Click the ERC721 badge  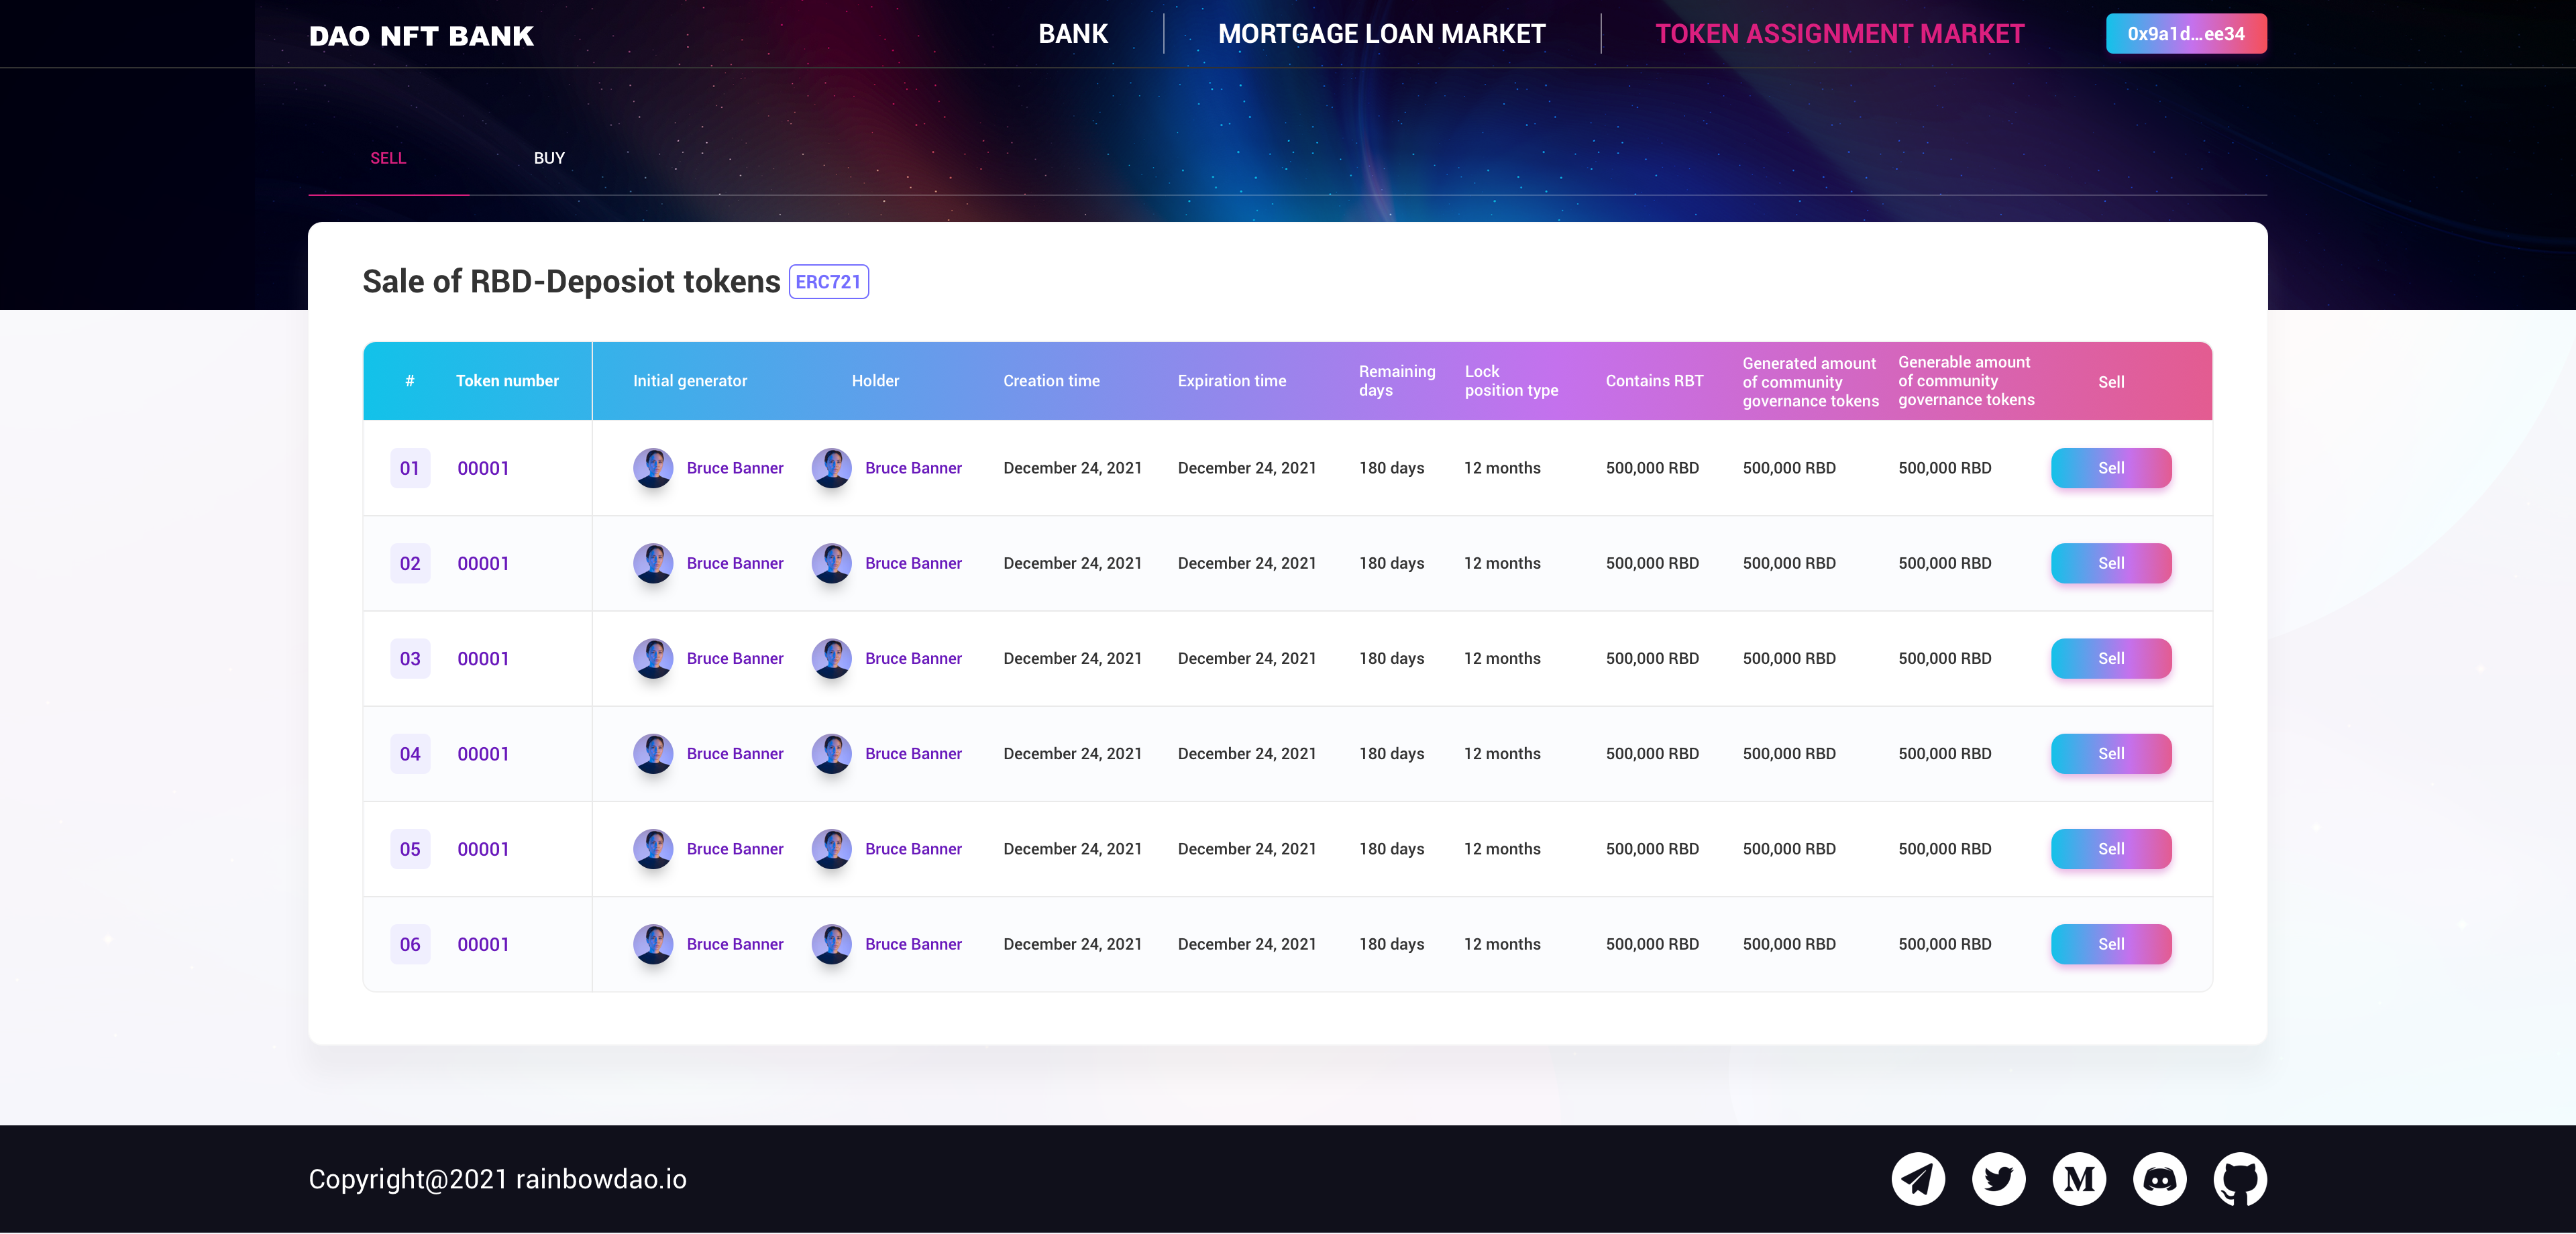[828, 282]
